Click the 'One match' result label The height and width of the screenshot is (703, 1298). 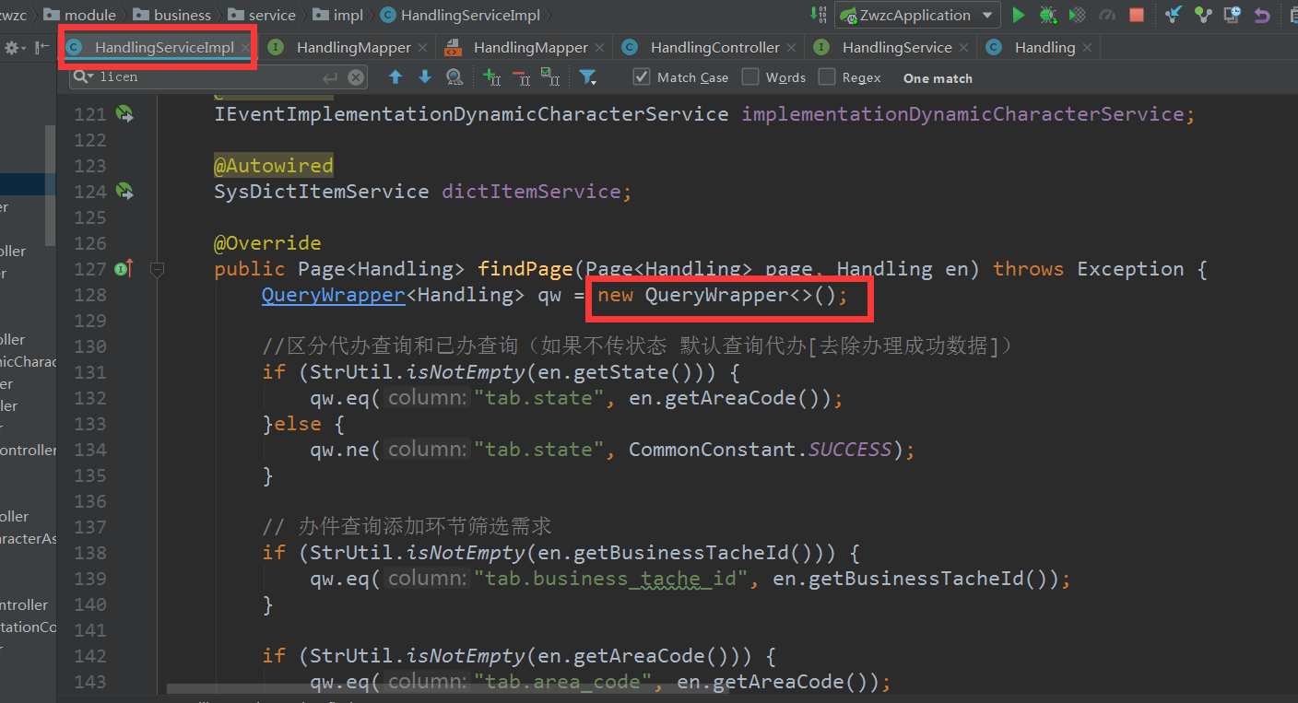pos(938,78)
